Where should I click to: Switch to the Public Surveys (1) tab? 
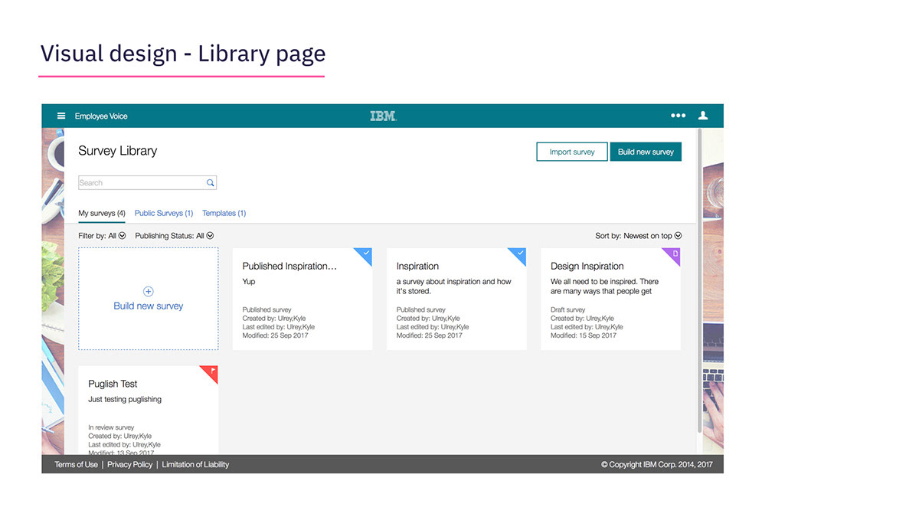(164, 213)
